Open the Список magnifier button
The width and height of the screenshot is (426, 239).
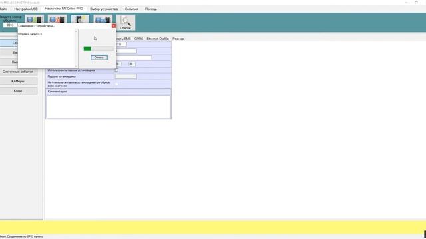pos(126,22)
